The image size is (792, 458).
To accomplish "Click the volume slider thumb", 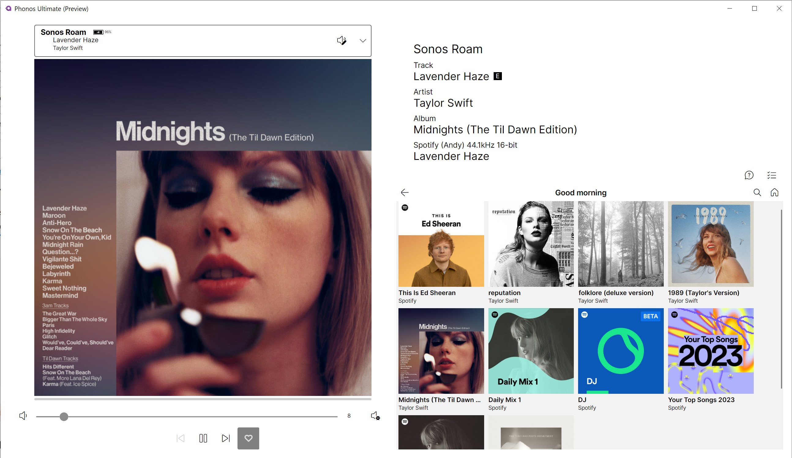I will click(64, 416).
